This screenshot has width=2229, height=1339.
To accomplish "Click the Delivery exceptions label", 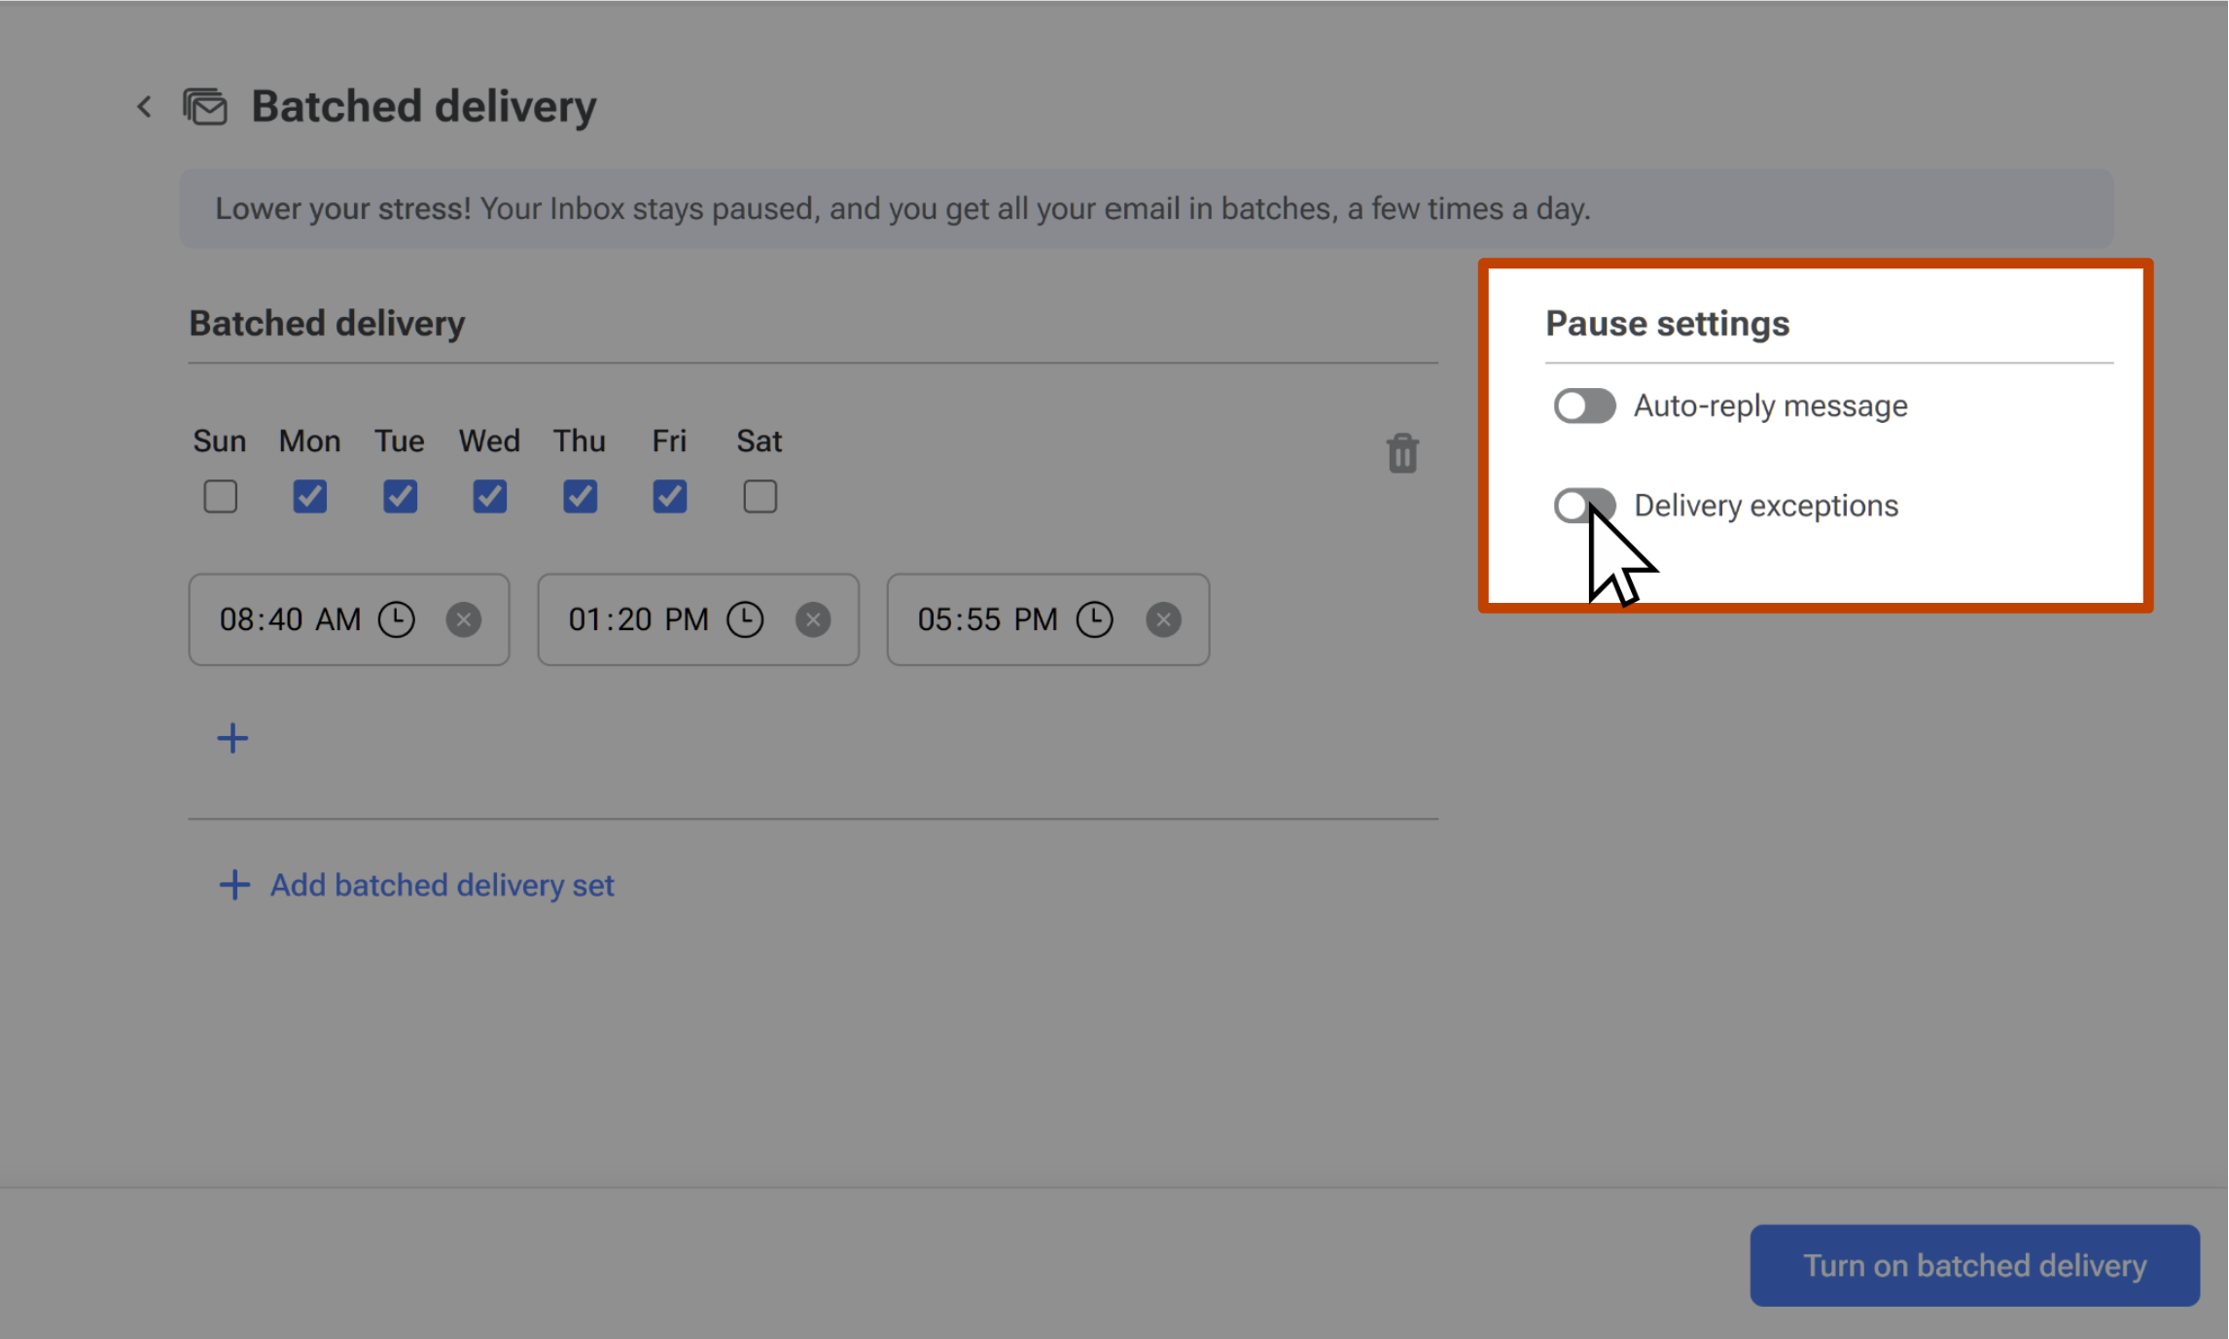I will tap(1766, 506).
